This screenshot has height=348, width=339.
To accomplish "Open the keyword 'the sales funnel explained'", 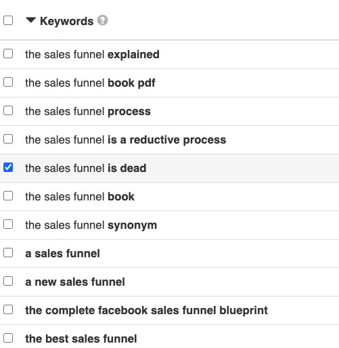I will (92, 55).
